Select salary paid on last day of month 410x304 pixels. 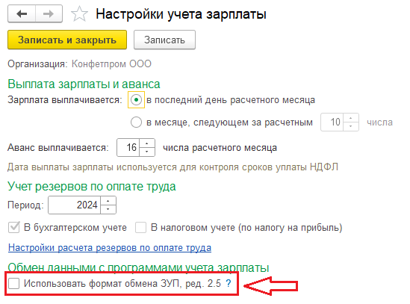(x=136, y=99)
